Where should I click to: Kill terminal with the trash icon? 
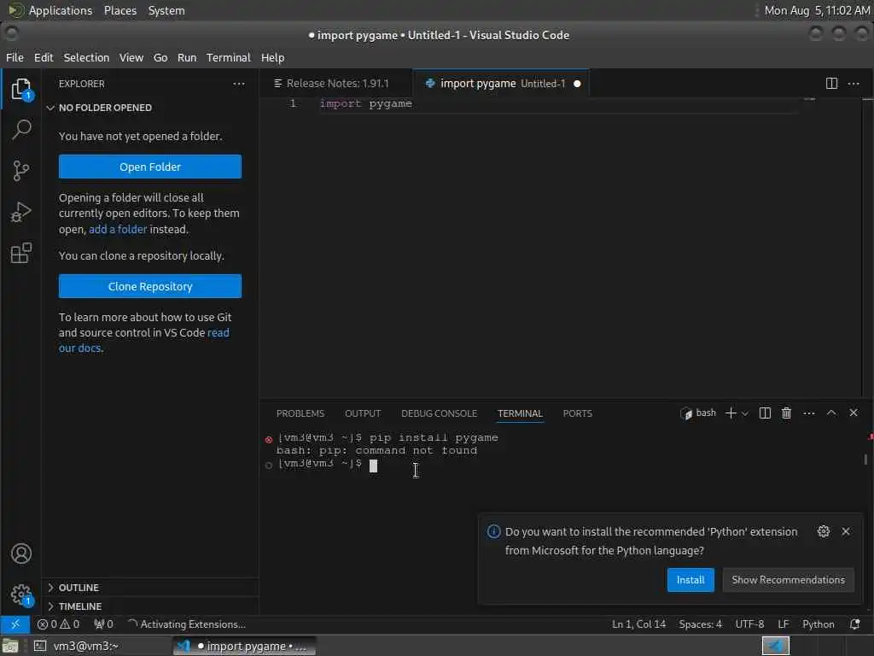pos(786,413)
